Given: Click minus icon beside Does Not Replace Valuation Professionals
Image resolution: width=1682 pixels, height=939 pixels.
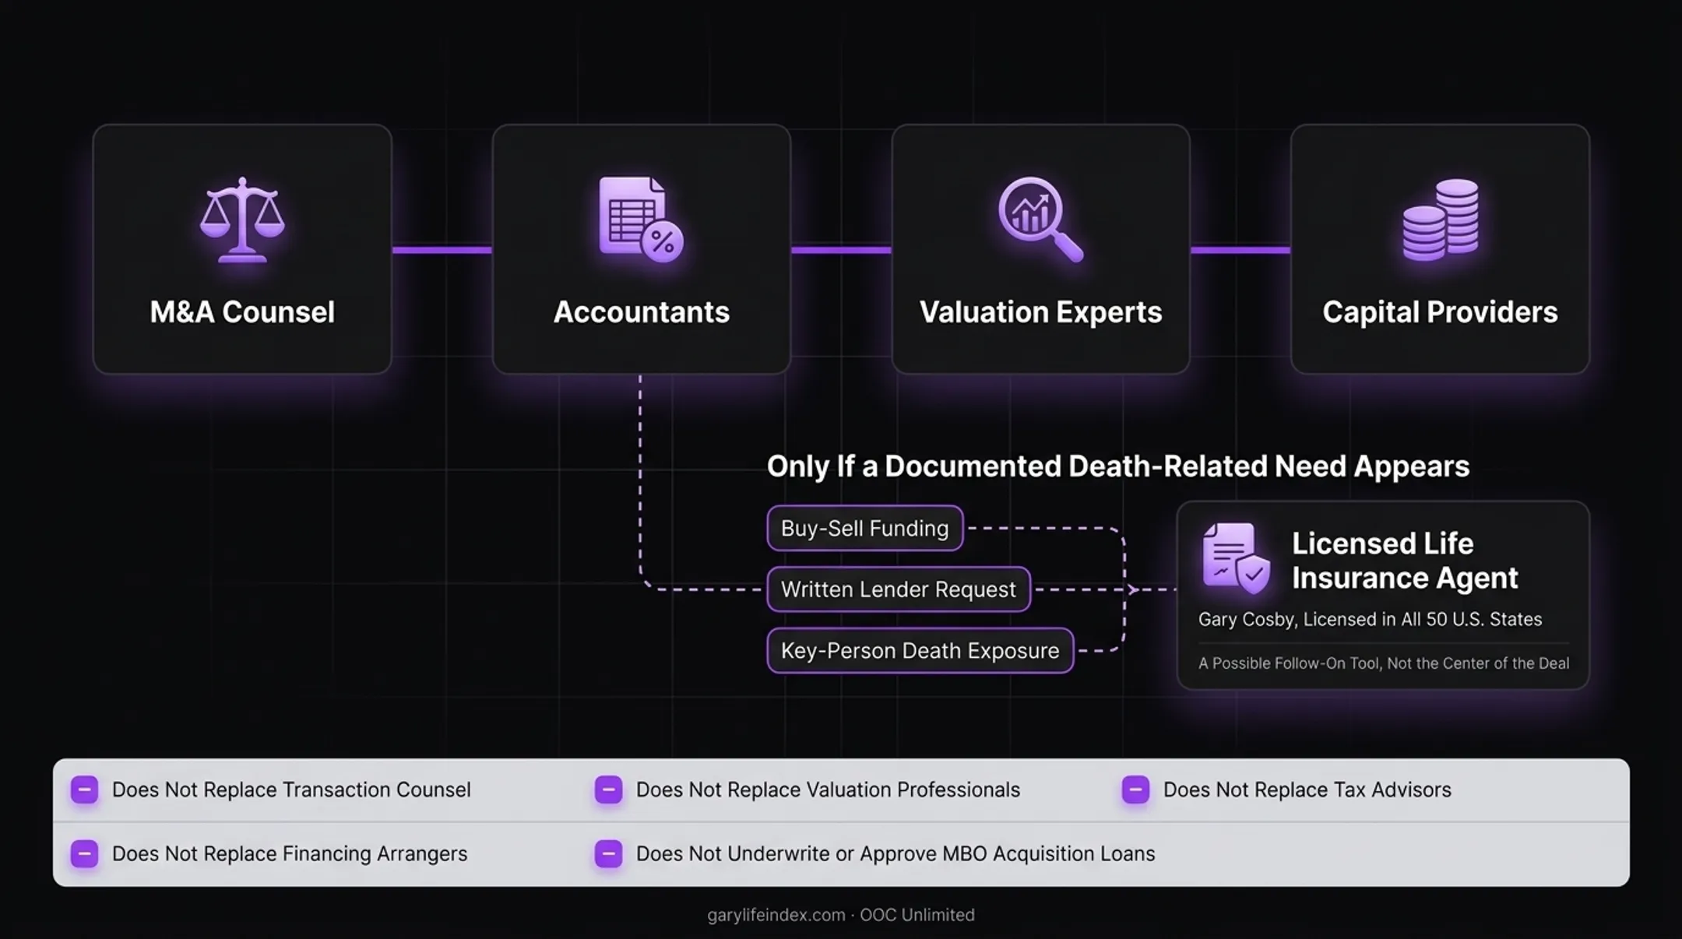Looking at the screenshot, I should pos(608,790).
